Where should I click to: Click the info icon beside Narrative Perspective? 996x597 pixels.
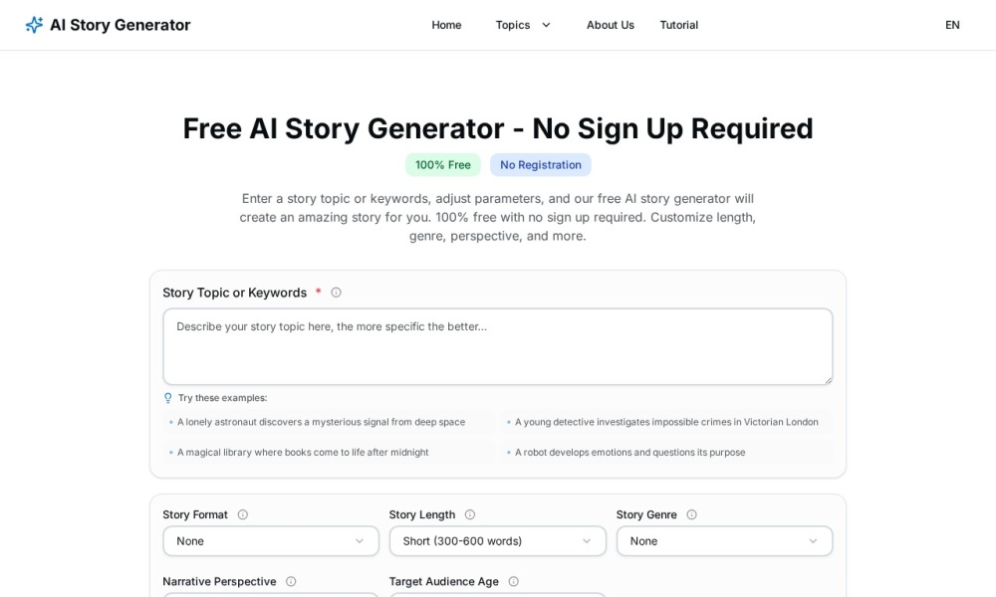(291, 581)
